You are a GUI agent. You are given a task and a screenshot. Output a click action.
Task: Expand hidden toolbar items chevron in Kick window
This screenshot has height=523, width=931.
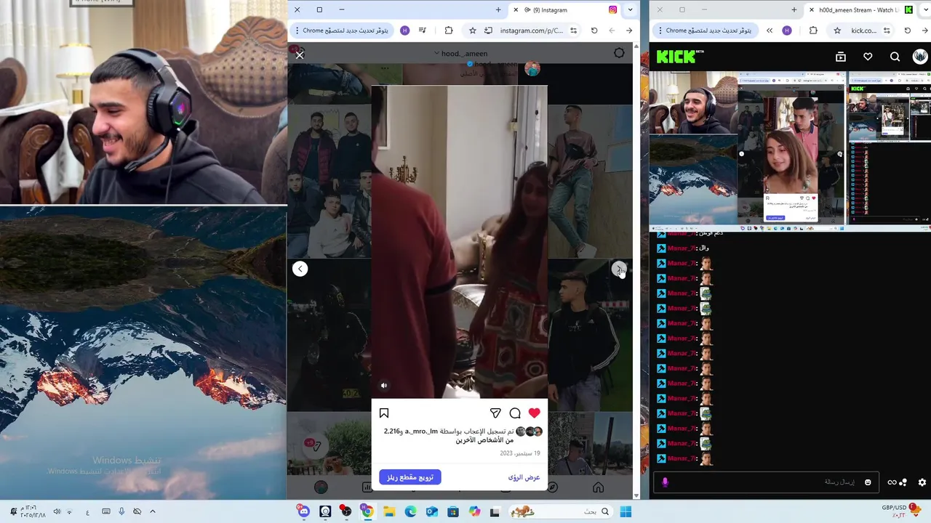point(770,31)
